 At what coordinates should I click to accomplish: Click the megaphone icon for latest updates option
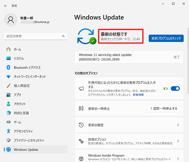pyautogui.click(x=81, y=89)
